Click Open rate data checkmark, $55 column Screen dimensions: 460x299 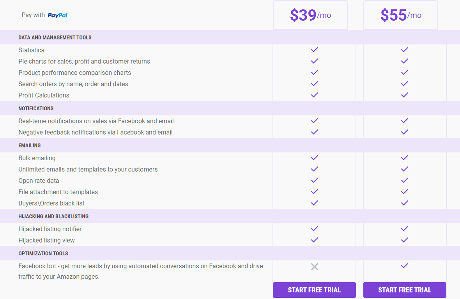point(405,180)
